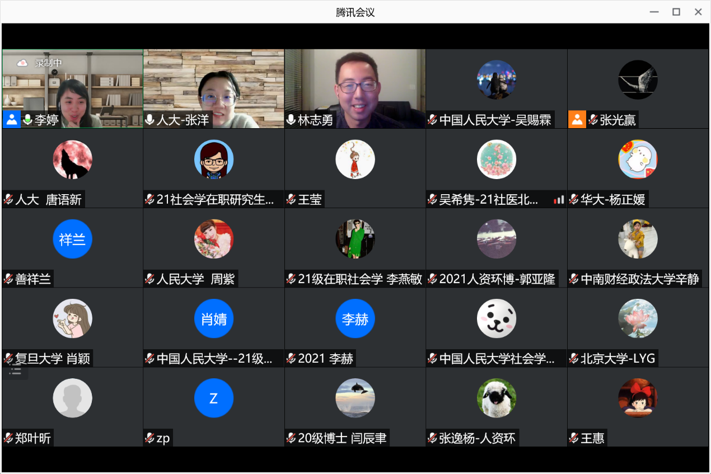Image resolution: width=711 pixels, height=474 pixels.
Task: Select 人大-张洋's video tile
Action: click(x=213, y=84)
